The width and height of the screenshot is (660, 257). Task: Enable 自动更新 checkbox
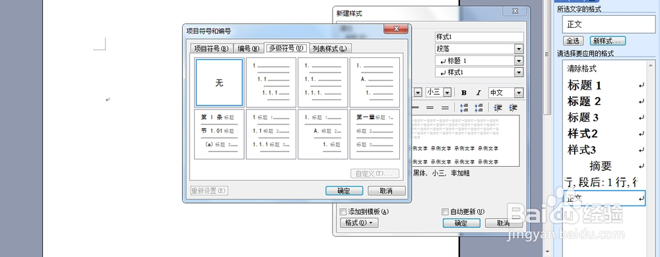click(x=445, y=212)
